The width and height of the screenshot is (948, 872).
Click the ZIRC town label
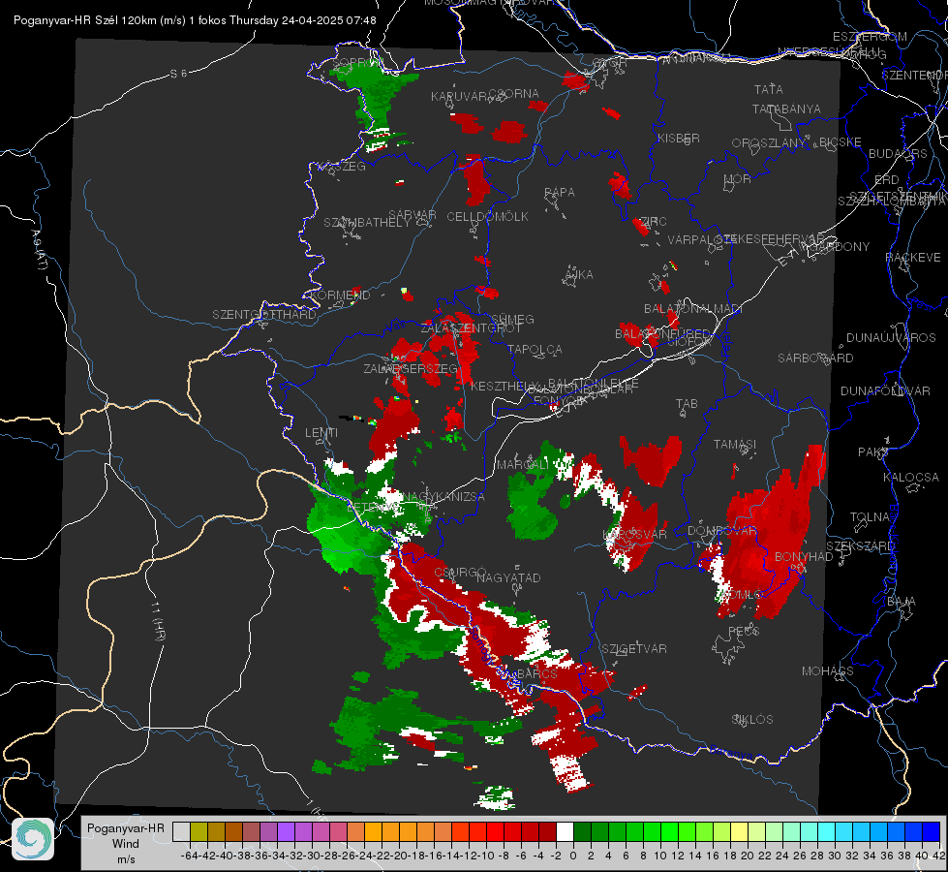click(x=654, y=222)
